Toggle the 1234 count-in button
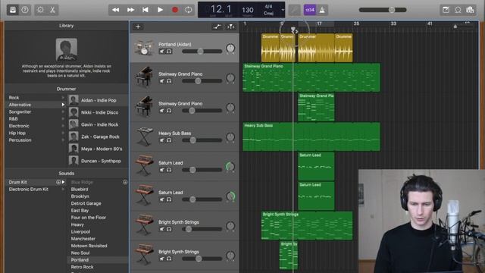The image size is (485, 273). (x=310, y=10)
